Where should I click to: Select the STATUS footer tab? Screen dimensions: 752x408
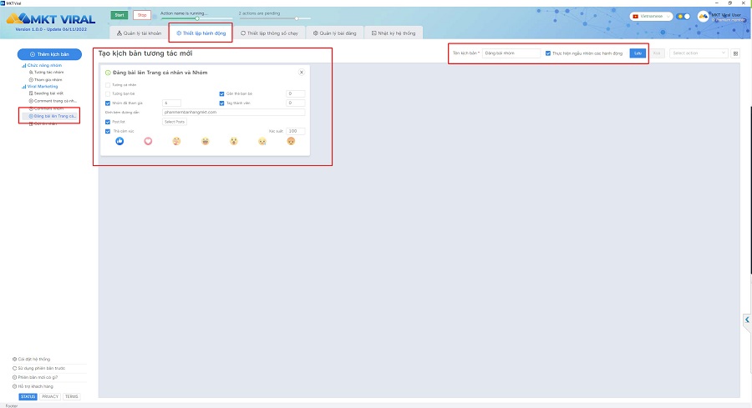(x=28, y=396)
